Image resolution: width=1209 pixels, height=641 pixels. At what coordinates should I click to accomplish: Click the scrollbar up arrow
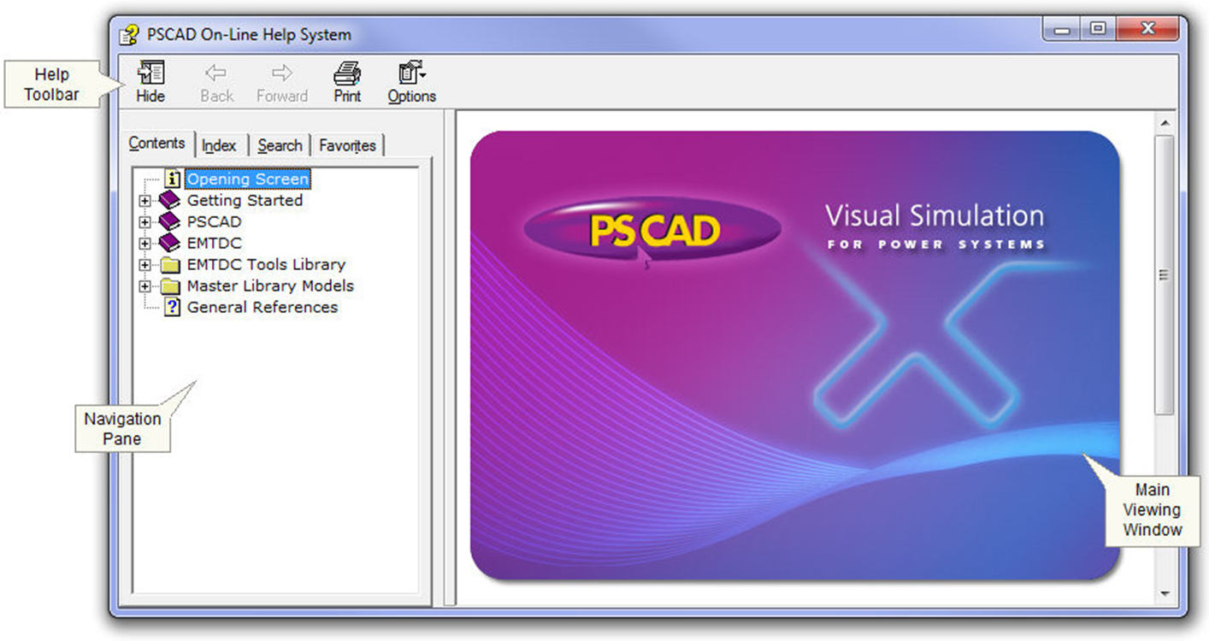pos(1164,124)
